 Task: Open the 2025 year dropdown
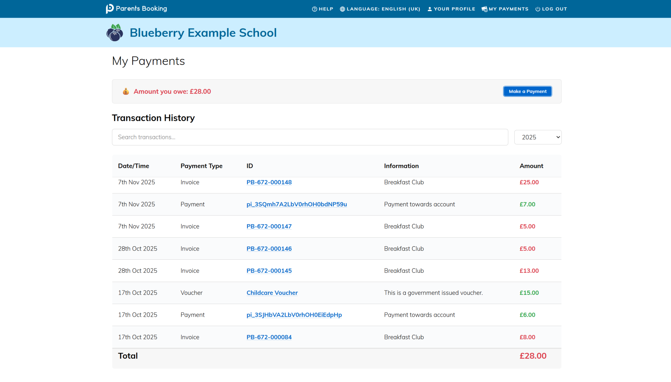click(x=537, y=137)
